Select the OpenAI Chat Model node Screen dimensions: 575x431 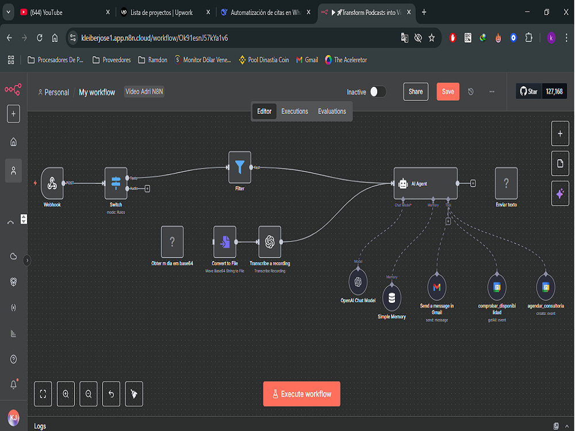tap(358, 282)
